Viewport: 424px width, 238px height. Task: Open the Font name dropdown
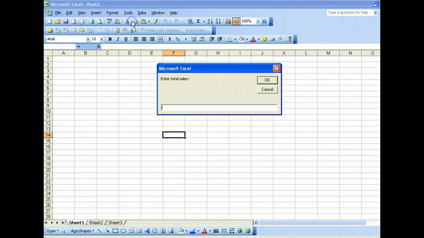[x=88, y=39]
